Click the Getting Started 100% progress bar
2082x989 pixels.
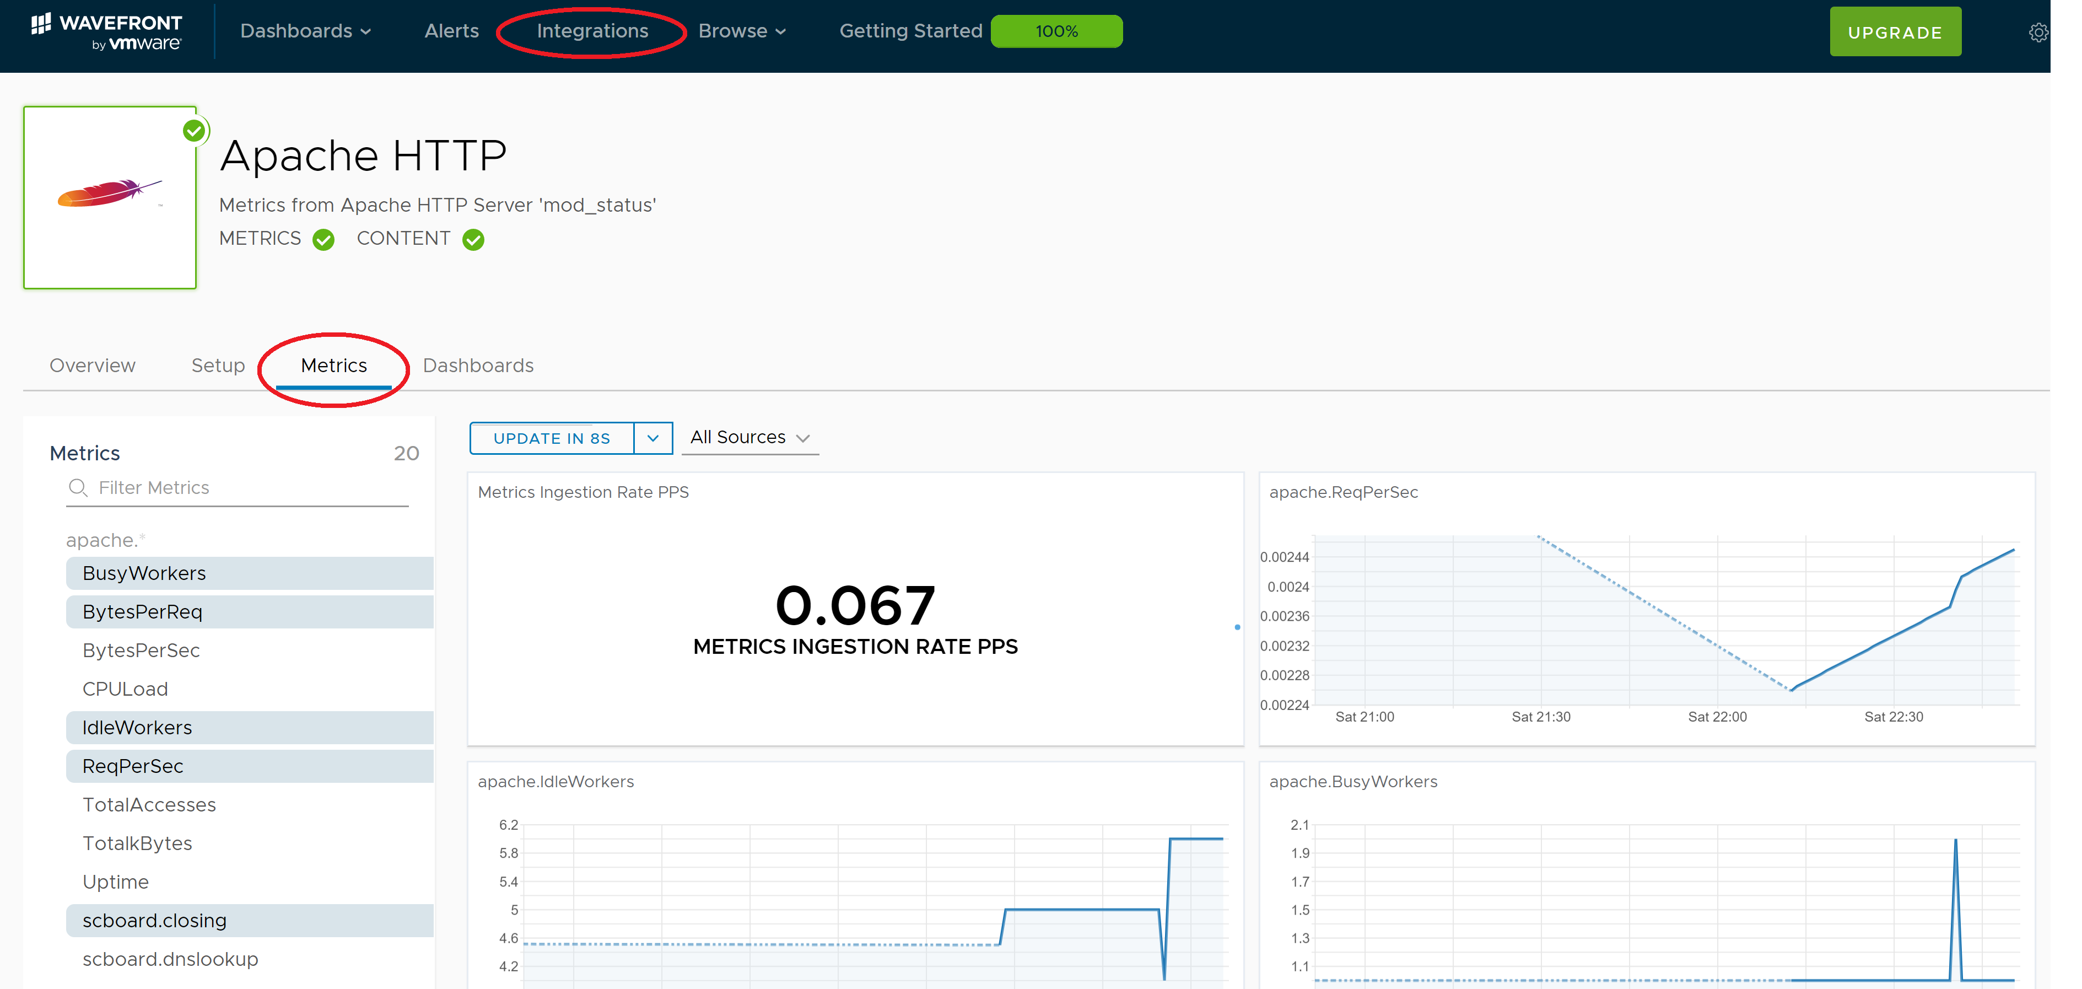pos(1055,31)
